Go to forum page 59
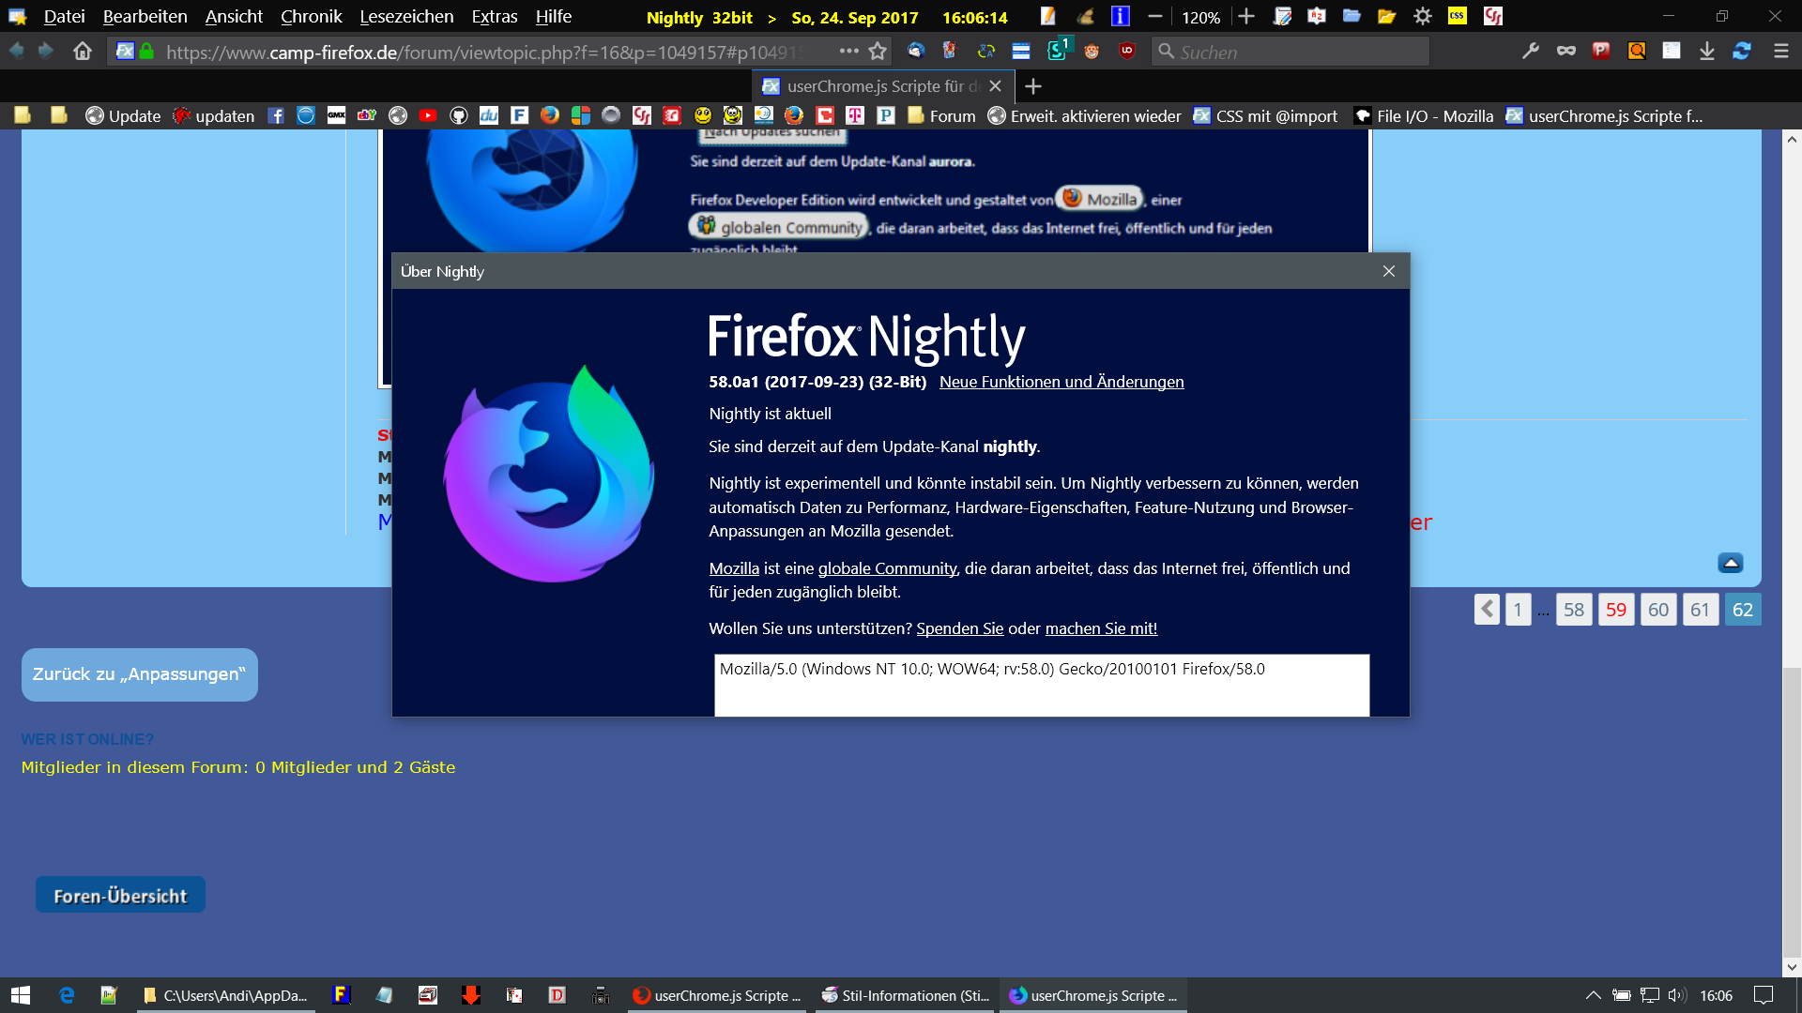1802x1013 pixels. click(1615, 610)
